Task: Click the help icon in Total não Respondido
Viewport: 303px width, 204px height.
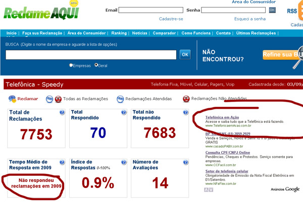Action: click(185, 112)
